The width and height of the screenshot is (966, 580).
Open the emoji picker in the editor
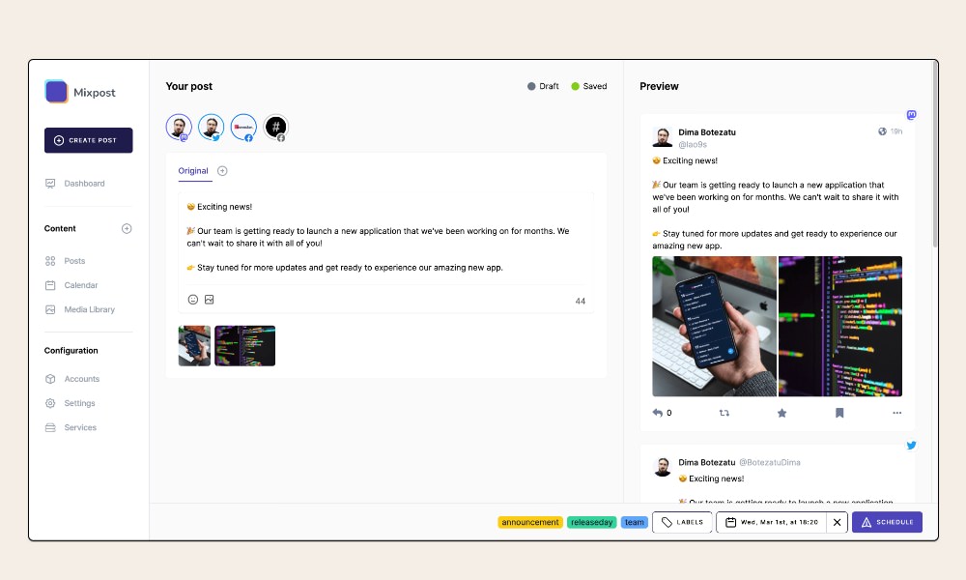(192, 301)
